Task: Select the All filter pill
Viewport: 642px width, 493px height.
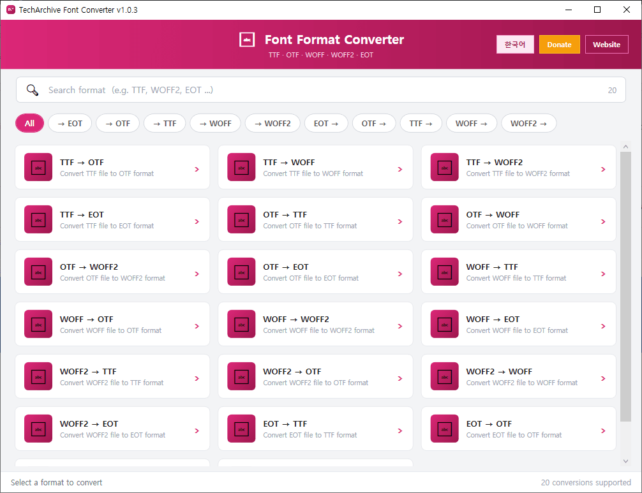Action: [29, 123]
